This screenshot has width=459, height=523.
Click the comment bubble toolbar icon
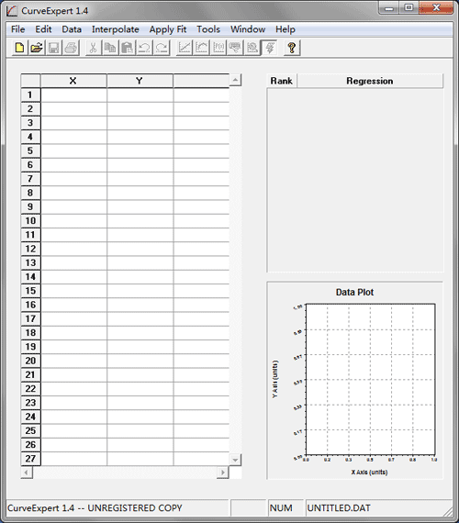pos(235,48)
